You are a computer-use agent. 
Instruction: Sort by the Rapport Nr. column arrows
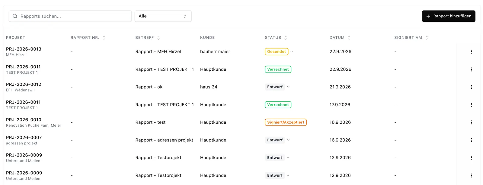tap(104, 38)
